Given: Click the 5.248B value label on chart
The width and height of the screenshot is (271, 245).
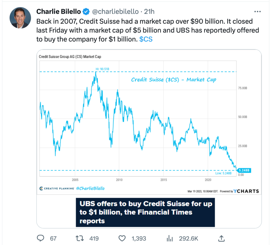Looking at the screenshot, I should point(244,170).
